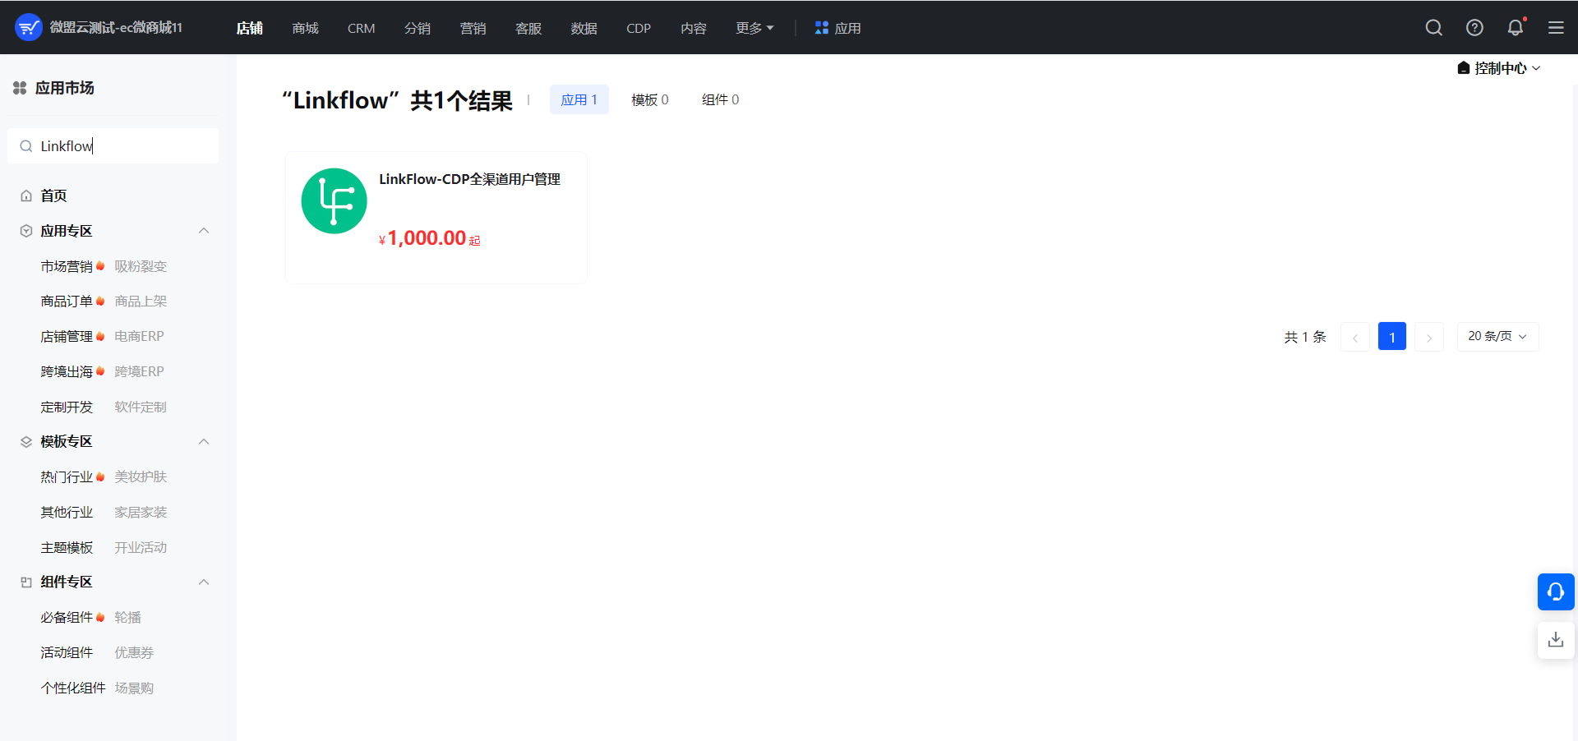Switch to the 应用 1 results tab
The image size is (1578, 741).
[579, 99]
